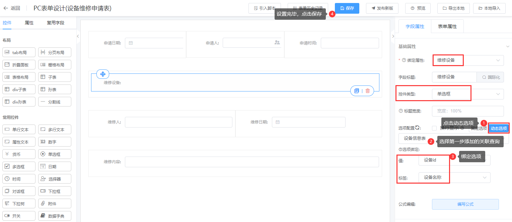The width and height of the screenshot is (512, 222).
Task: Add a div孙表 control
Action: click(19, 102)
